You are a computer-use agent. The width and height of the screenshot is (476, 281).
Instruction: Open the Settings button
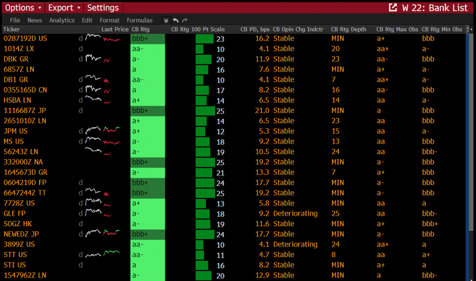(x=103, y=8)
